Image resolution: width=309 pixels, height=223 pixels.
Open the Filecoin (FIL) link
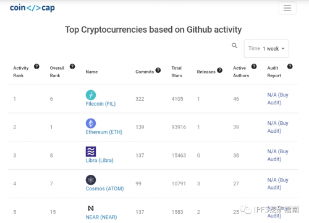pos(101,104)
